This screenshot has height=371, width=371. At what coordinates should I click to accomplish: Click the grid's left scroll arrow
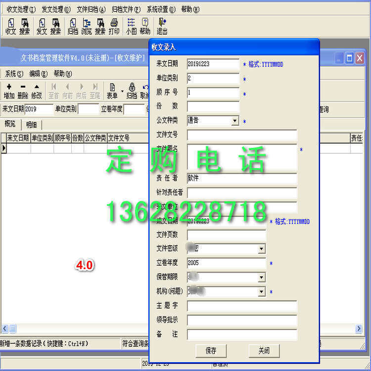tap(5, 328)
